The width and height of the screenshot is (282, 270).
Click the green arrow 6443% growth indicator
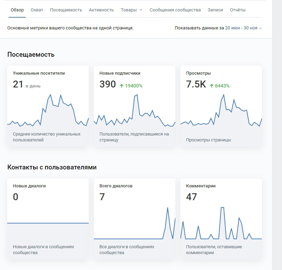219,86
